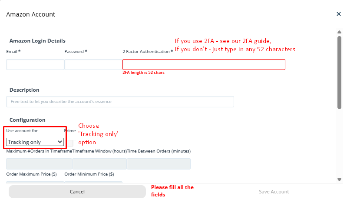The height and width of the screenshot is (206, 347).
Task: Click the Timeframe Window (hours) field
Action: pos(99,164)
